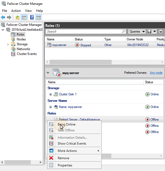Open the Action menu in menu bar
165x171 pixels.
pyautogui.click(x=16, y=11)
